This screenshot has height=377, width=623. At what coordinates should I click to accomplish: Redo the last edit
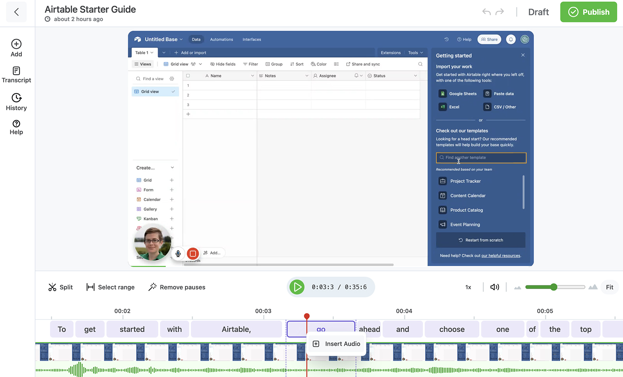500,12
